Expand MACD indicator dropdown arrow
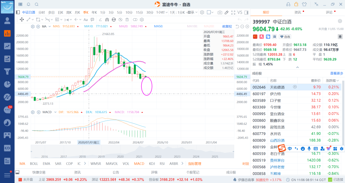Screen dimensions: 345x183 click(55, 112)
